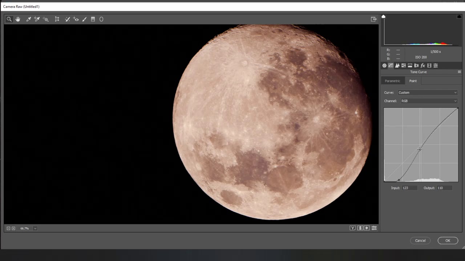Zoom out with the minus button
465x261 pixels.
pos(8,228)
